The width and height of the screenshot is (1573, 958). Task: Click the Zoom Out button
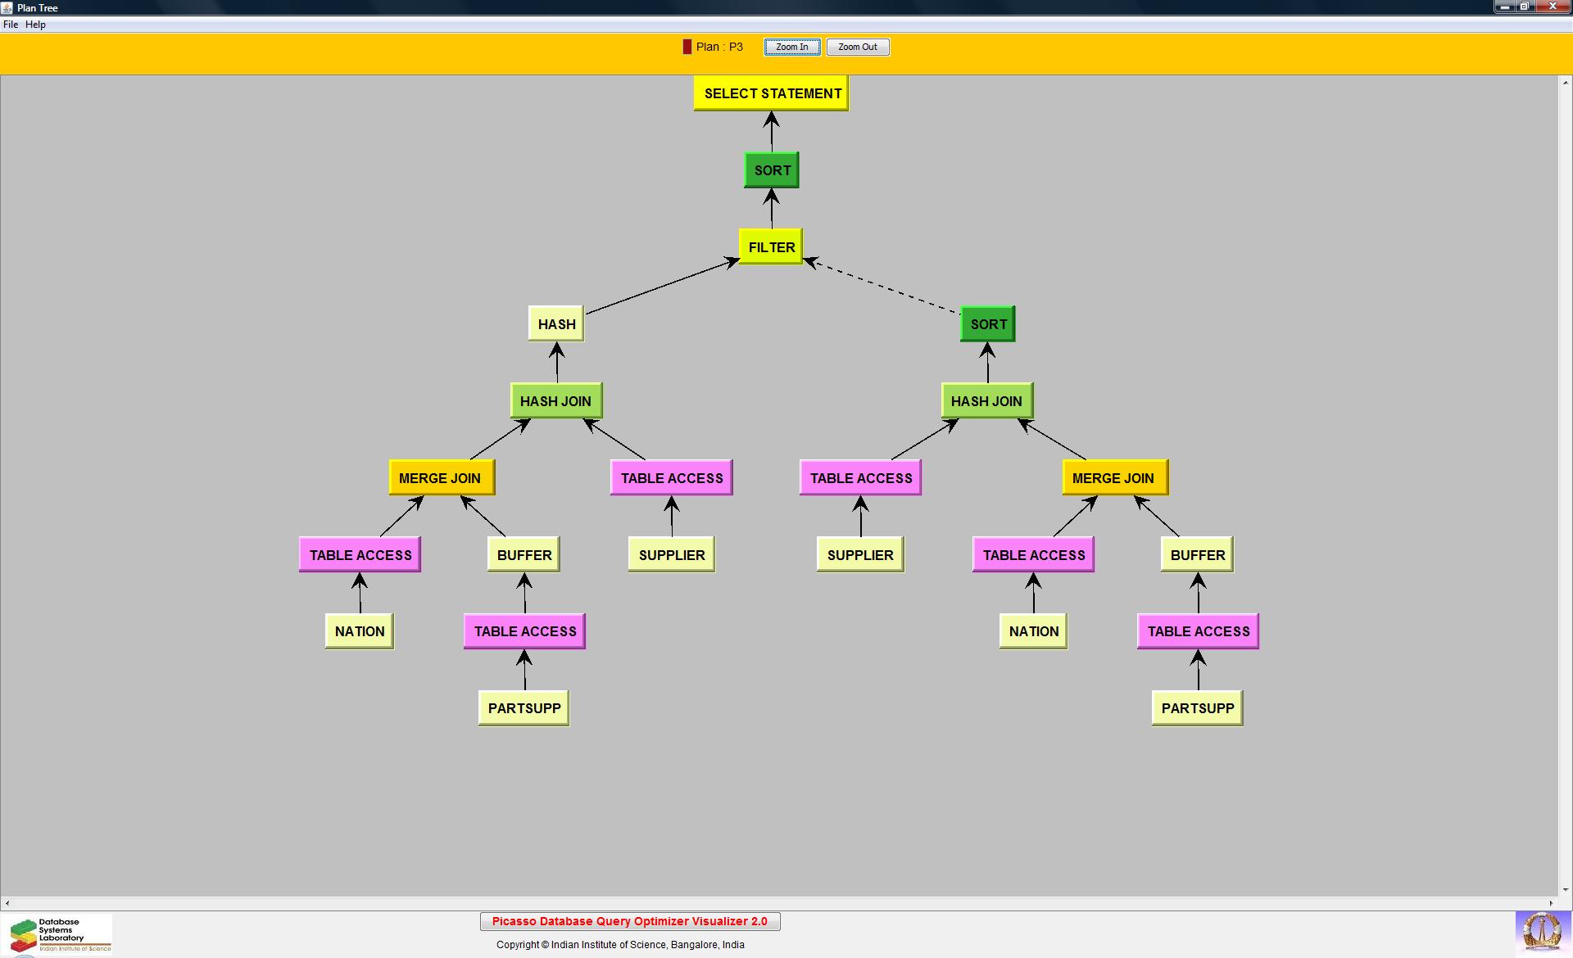[857, 47]
